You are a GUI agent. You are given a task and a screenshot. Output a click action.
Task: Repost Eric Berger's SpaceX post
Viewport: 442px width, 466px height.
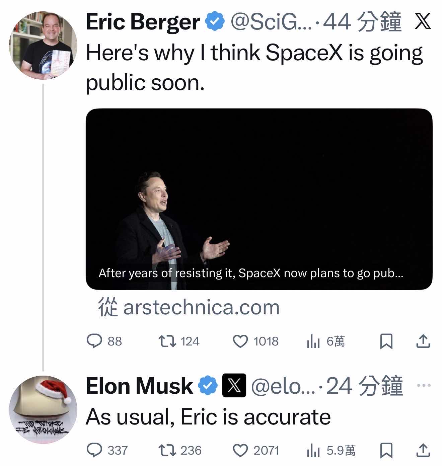[x=167, y=341]
